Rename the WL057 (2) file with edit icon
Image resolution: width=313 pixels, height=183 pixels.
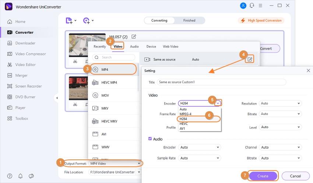coord(134,36)
